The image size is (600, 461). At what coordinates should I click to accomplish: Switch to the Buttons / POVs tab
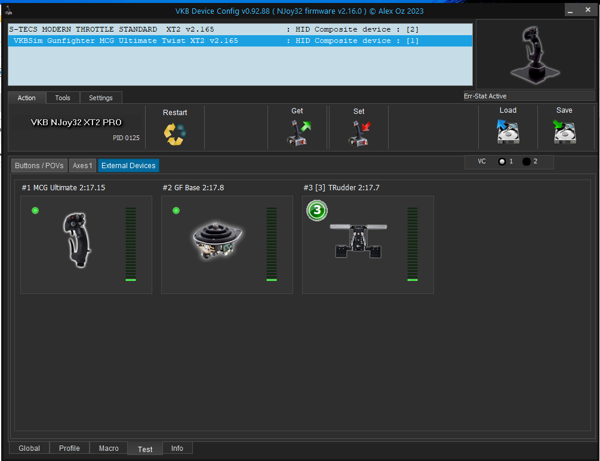pos(39,166)
